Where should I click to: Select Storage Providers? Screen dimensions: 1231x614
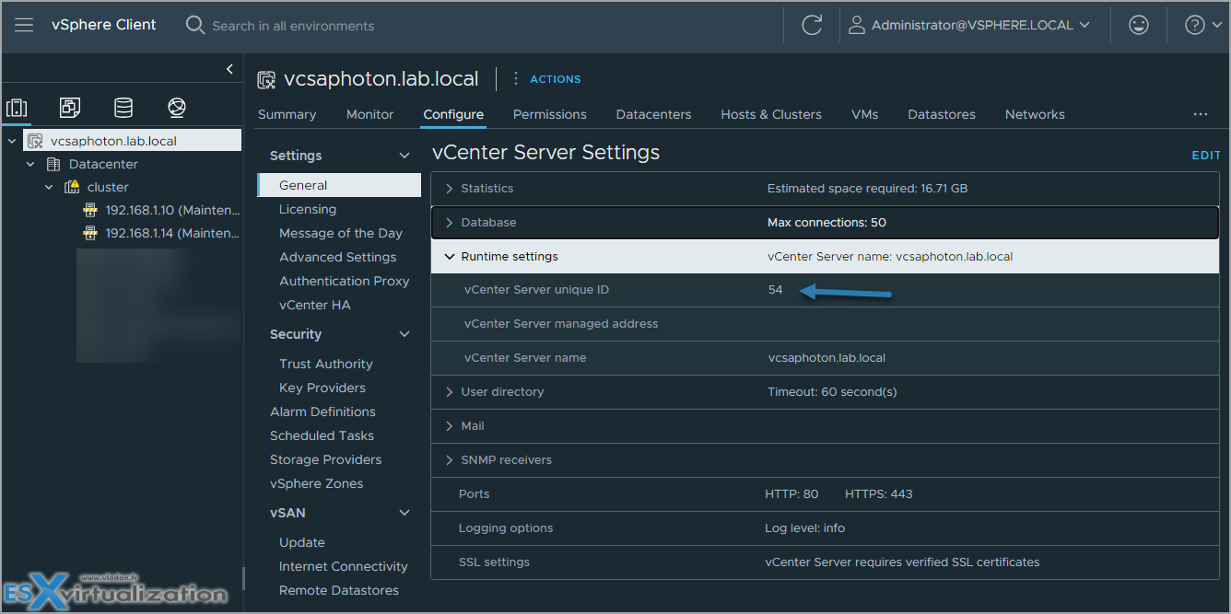coord(325,459)
